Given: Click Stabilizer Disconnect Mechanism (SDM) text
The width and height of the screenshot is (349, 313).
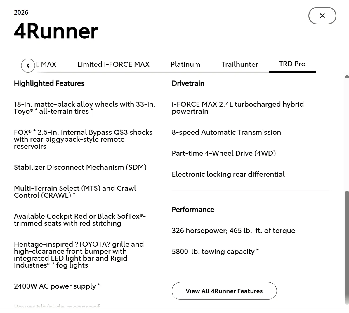Looking at the screenshot, I should pyautogui.click(x=80, y=167).
